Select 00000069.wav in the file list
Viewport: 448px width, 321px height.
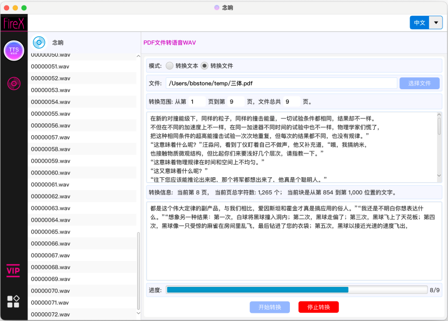[x=82, y=279]
